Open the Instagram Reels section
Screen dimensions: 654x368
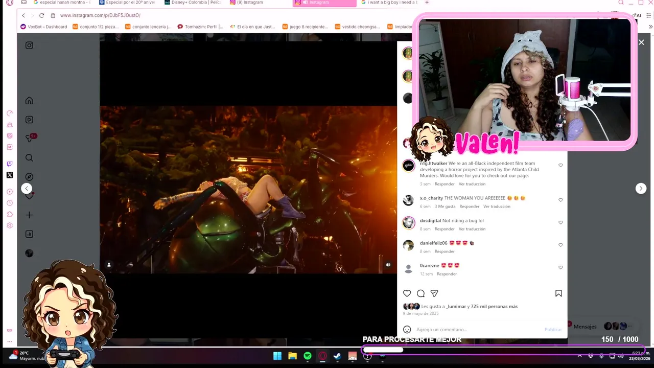tap(29, 120)
